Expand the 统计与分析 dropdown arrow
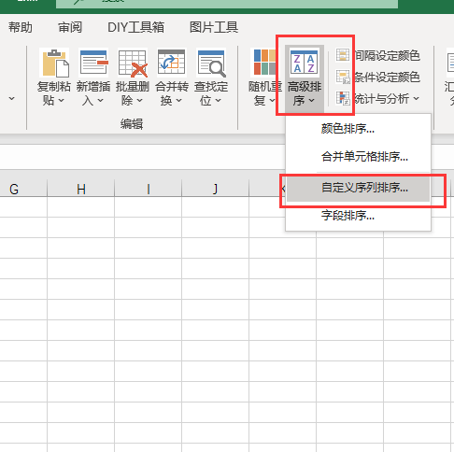 [417, 99]
